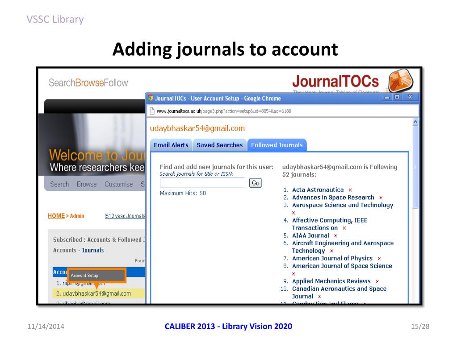Open the AIAA Journal link
The height and width of the screenshot is (342, 457).
(x=310, y=235)
